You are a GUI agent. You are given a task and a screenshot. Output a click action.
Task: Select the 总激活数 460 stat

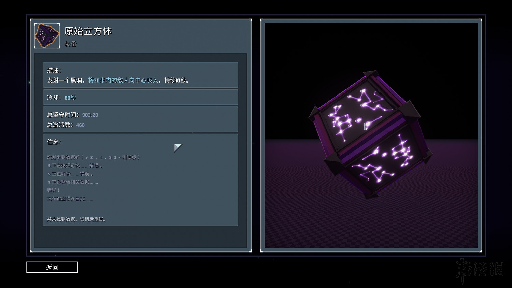coord(66,125)
